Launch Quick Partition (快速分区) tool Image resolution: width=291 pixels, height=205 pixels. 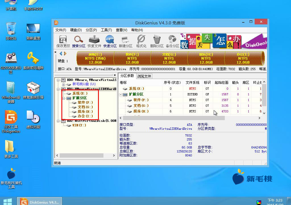110,41
